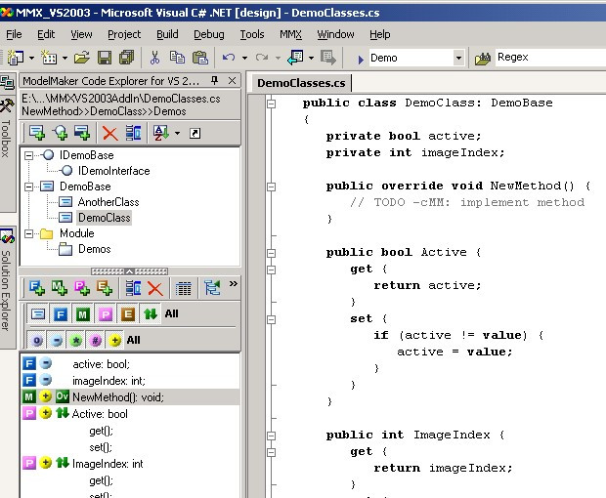
Task: Click the panel splitter collapse handle
Action: [x=129, y=271]
